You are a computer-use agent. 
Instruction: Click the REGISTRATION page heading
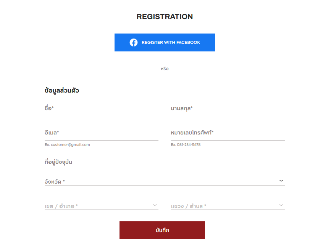click(x=165, y=17)
